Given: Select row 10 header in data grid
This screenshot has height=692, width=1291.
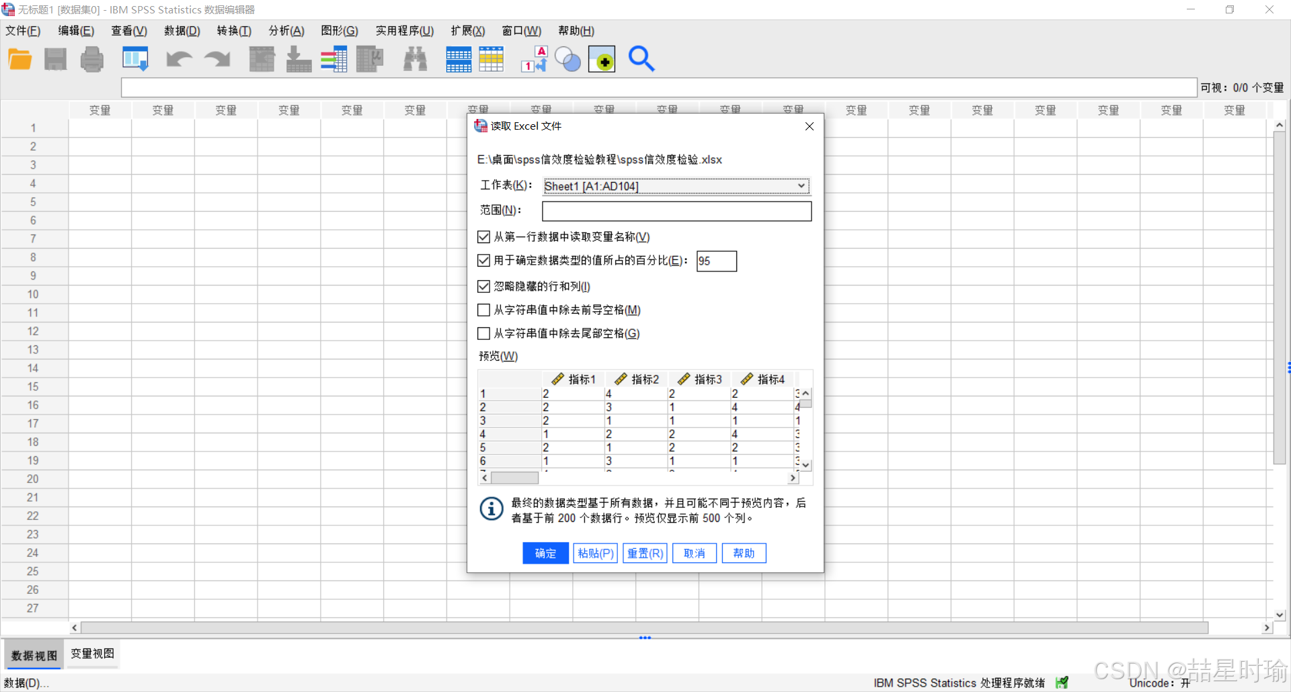Looking at the screenshot, I should (x=34, y=294).
